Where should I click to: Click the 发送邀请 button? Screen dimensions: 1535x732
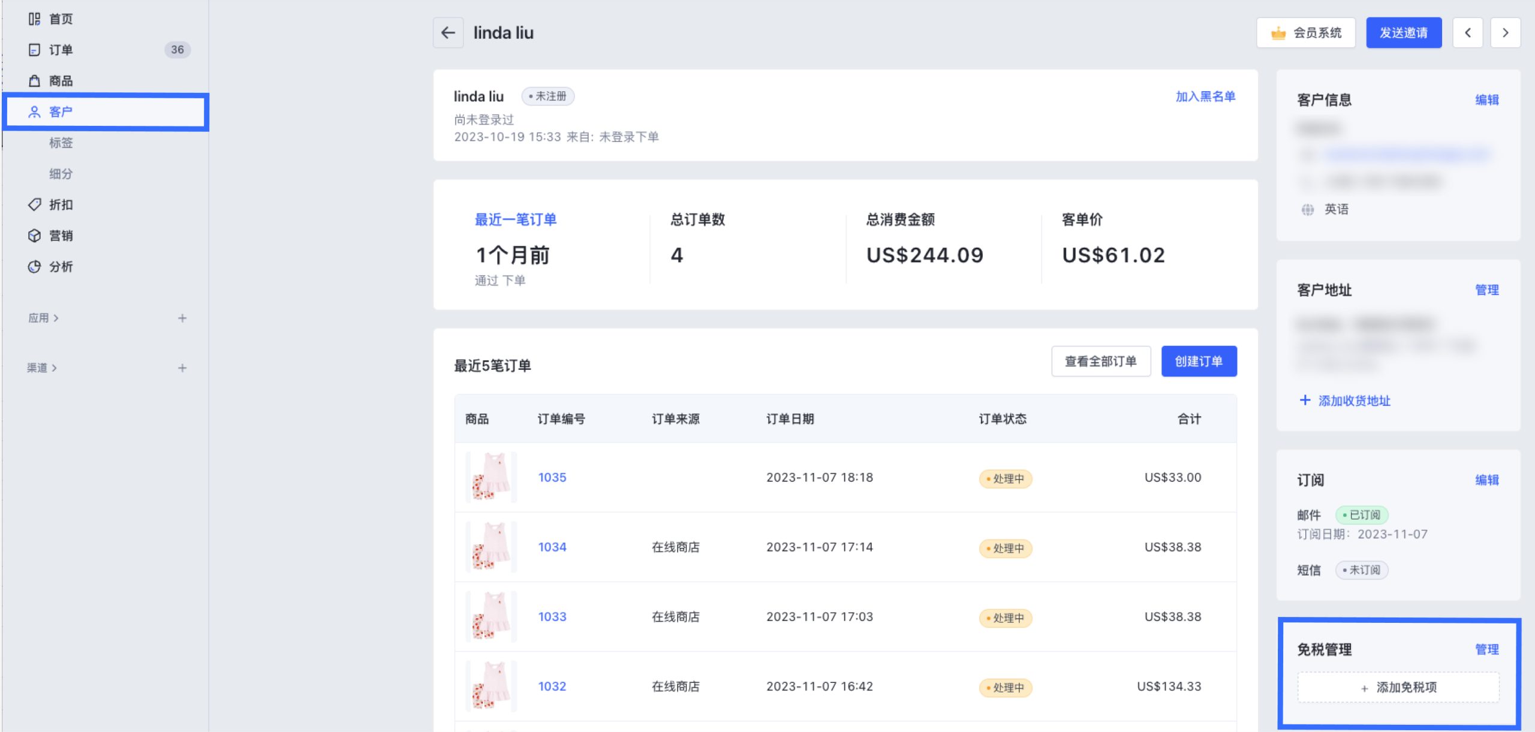[1403, 33]
